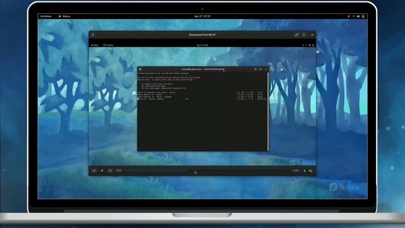405x228 pixels.
Task: Open the system volume icon in top bar
Action: click(x=358, y=16)
